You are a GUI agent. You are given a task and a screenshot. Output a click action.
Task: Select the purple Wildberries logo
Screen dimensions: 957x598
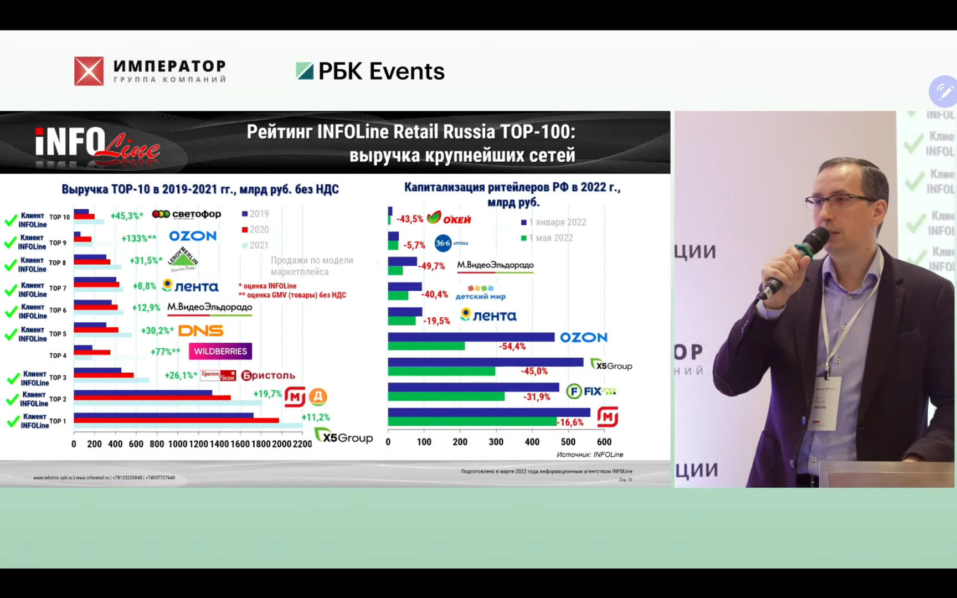tap(220, 351)
